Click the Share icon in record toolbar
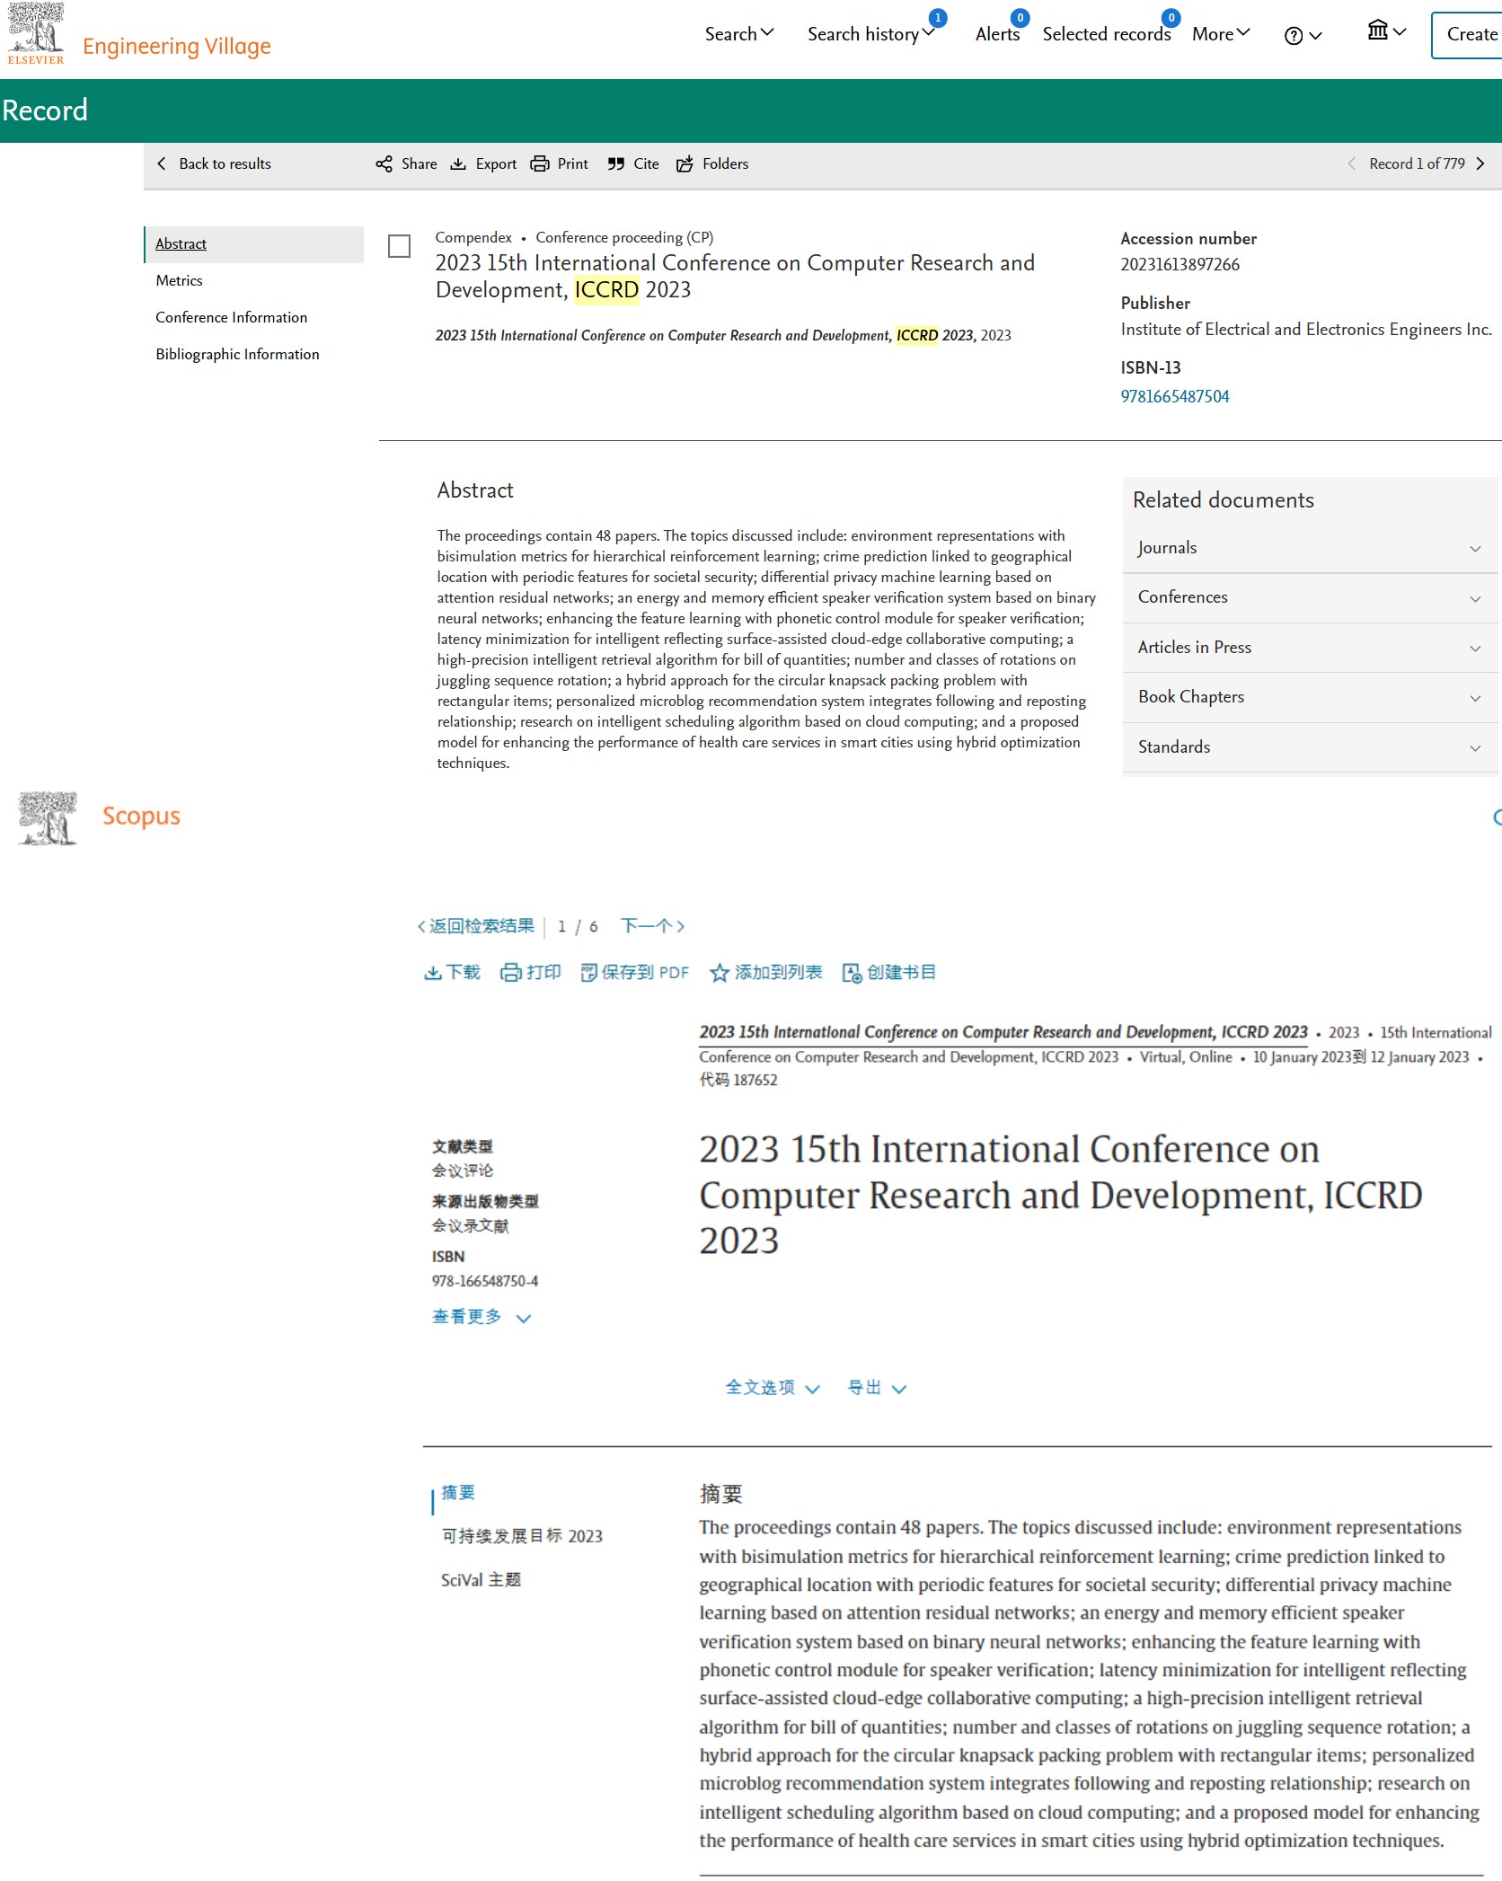The image size is (1502, 1881). click(384, 164)
